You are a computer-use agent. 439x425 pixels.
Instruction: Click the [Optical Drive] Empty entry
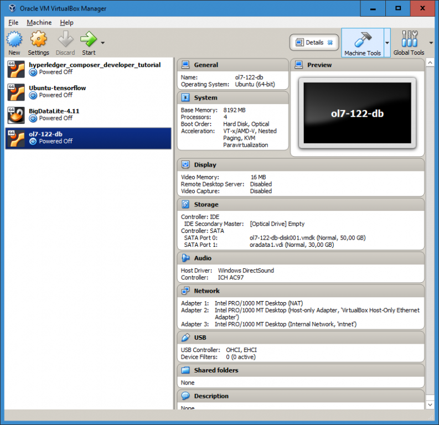(x=277, y=224)
